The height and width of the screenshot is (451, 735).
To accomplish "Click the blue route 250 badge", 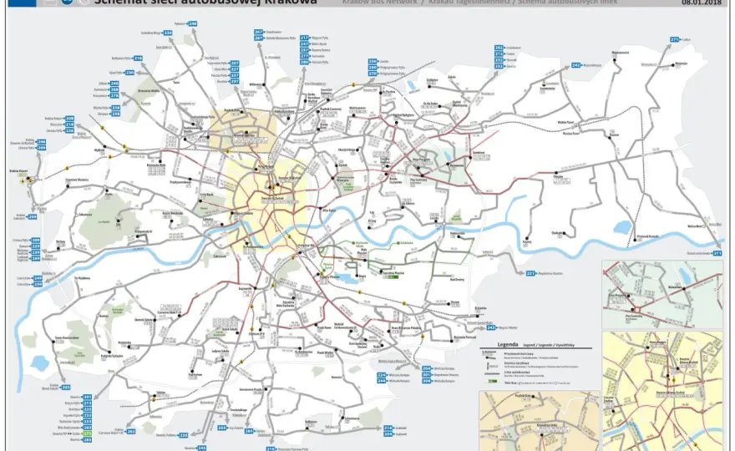I will [x=373, y=62].
